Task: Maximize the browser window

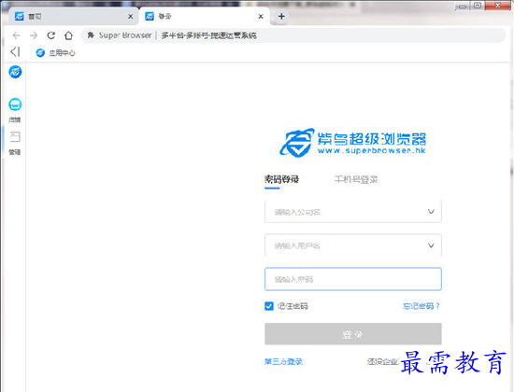Action: click(x=478, y=6)
